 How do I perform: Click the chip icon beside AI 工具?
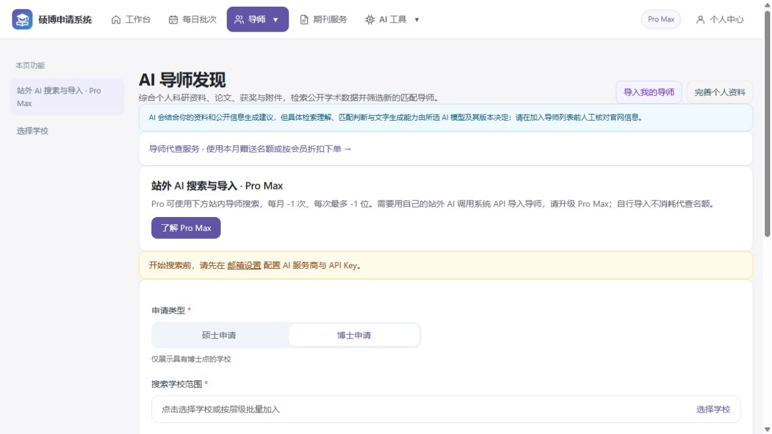pos(370,20)
